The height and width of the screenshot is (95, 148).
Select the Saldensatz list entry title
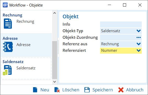(13, 62)
